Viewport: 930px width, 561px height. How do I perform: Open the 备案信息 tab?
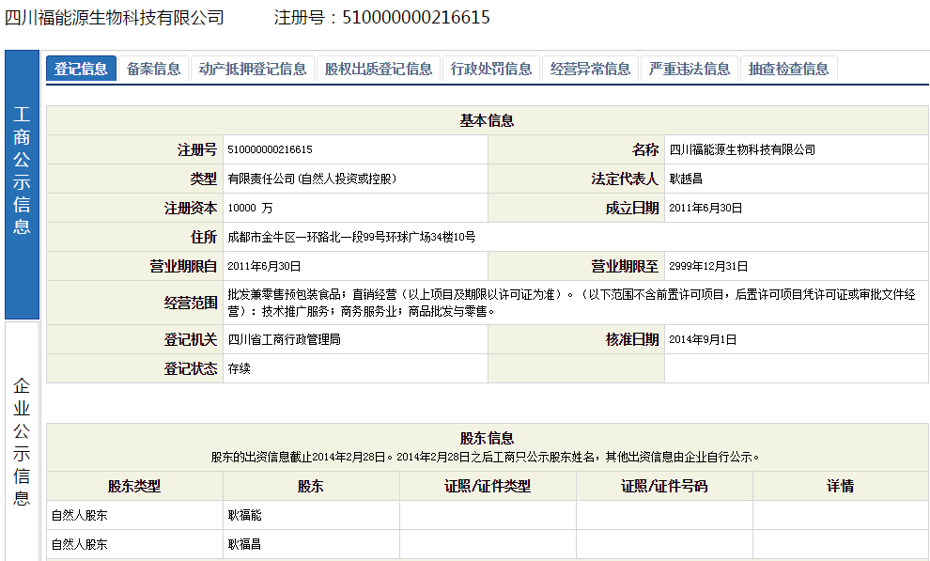pyautogui.click(x=153, y=69)
